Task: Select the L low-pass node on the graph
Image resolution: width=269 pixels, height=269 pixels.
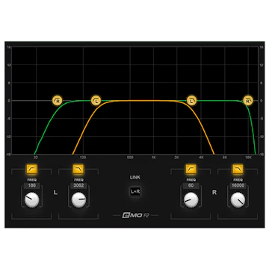Action: 192,101
